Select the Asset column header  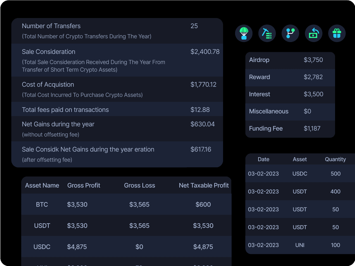(300, 159)
